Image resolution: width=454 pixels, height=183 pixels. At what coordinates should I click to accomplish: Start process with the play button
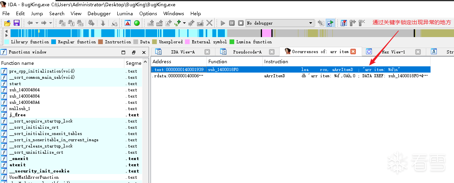coord(223,23)
